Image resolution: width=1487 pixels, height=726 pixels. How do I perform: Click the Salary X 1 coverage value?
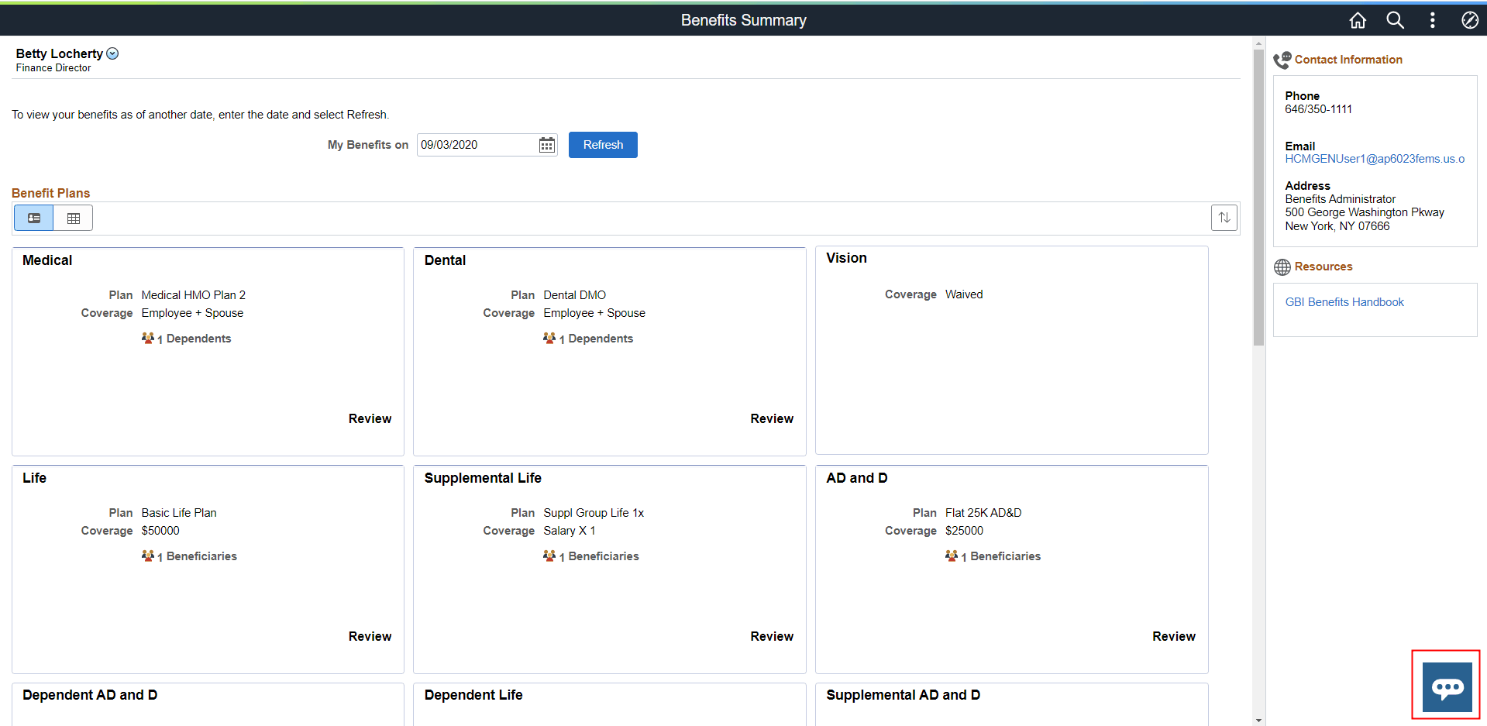click(570, 531)
